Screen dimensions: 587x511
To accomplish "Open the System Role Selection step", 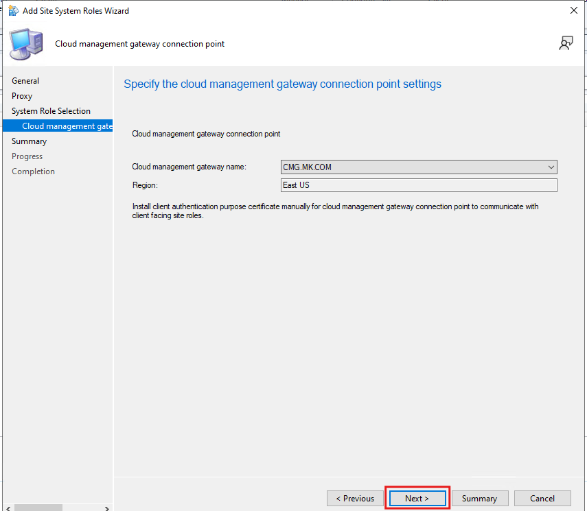I will (51, 111).
